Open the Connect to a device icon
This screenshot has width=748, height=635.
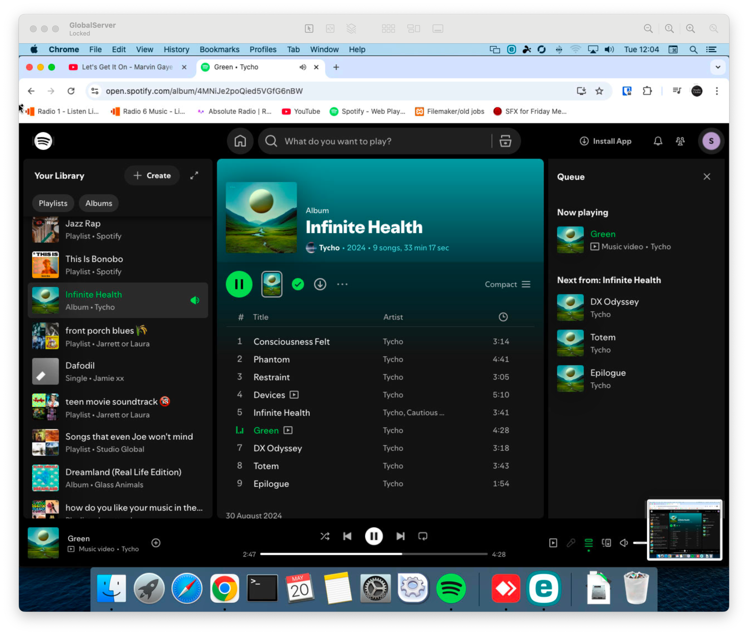click(x=606, y=543)
